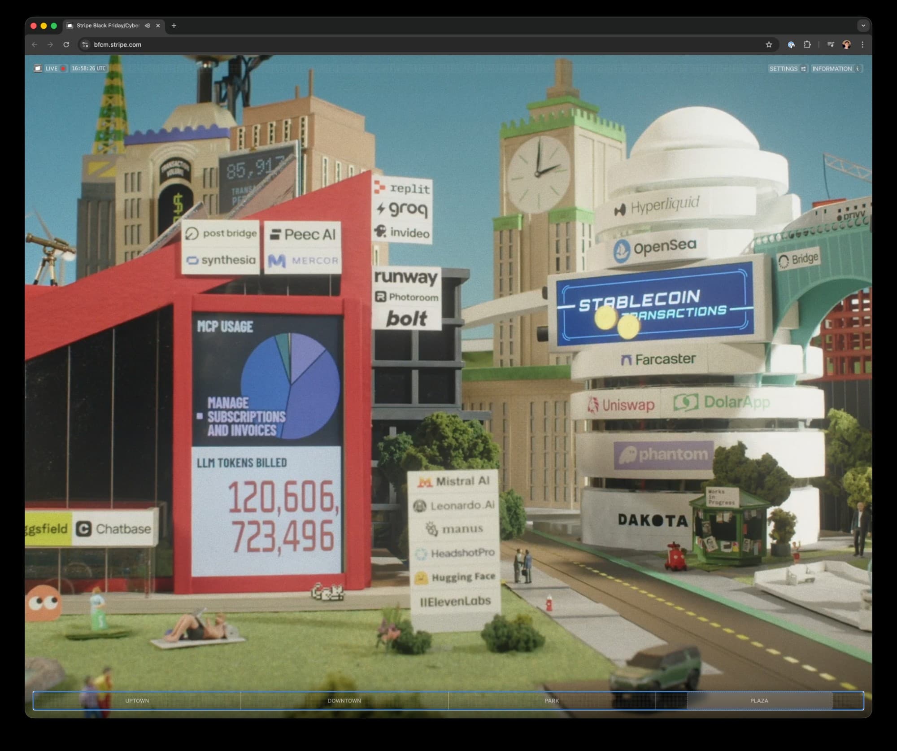Open the Settings sliders icon

click(803, 69)
